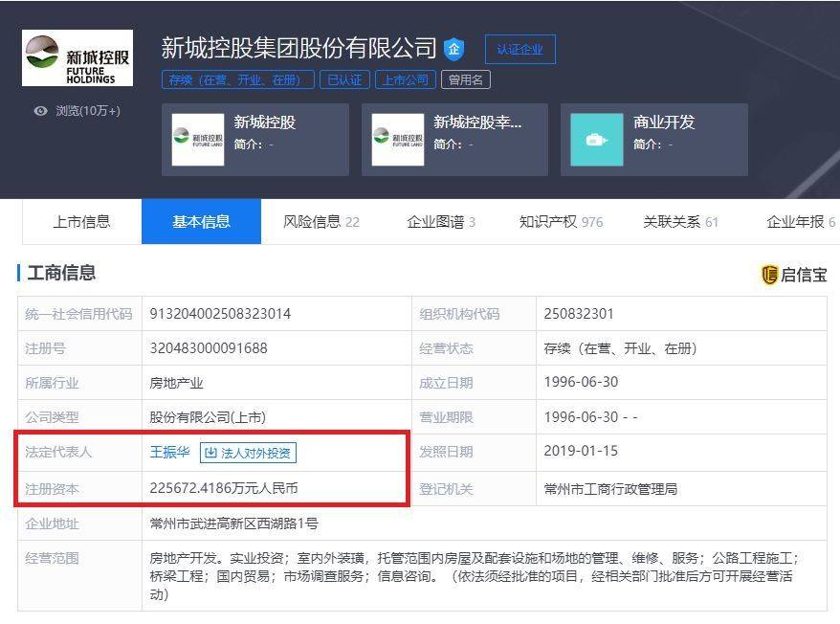The width and height of the screenshot is (840, 624).
Task: Click the company title 新城控股集团股份有限公司
Action: click(298, 48)
